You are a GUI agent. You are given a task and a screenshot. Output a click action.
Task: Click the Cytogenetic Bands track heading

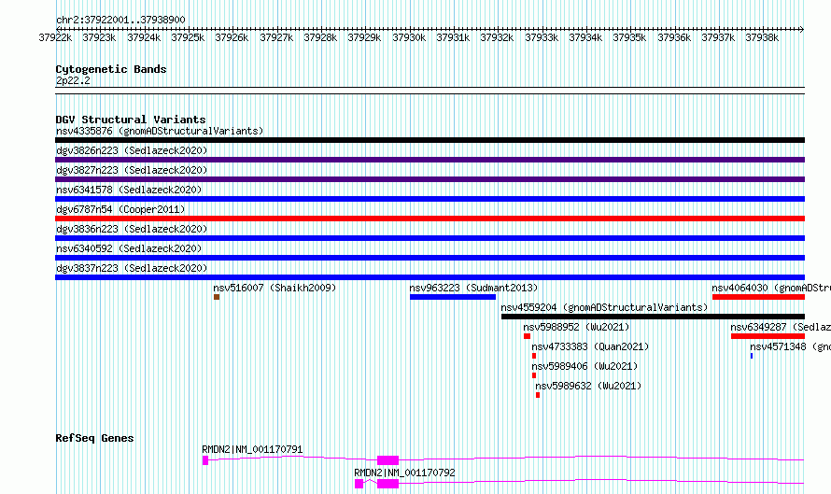[x=111, y=69]
